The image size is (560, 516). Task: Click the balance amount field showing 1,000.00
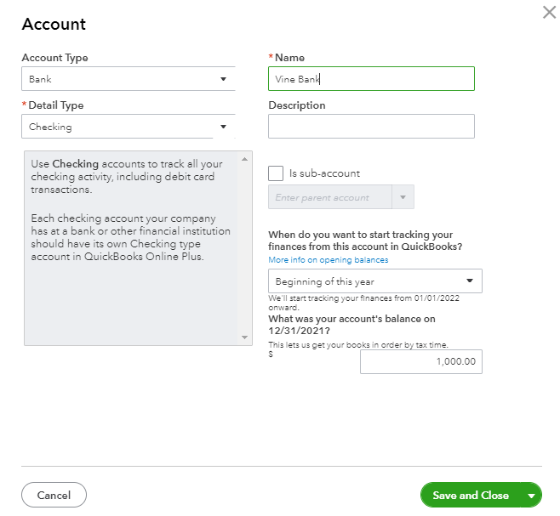420,362
